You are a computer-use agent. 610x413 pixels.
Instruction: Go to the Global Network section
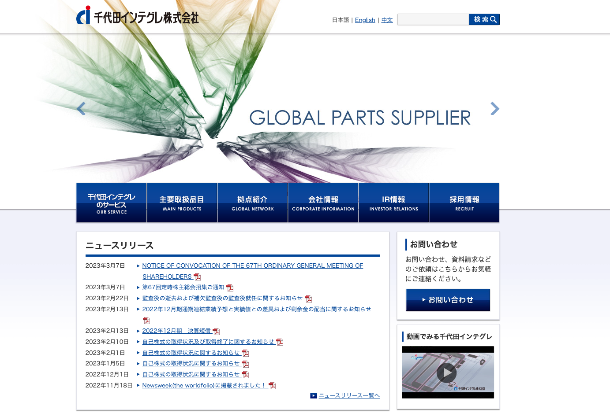point(253,203)
